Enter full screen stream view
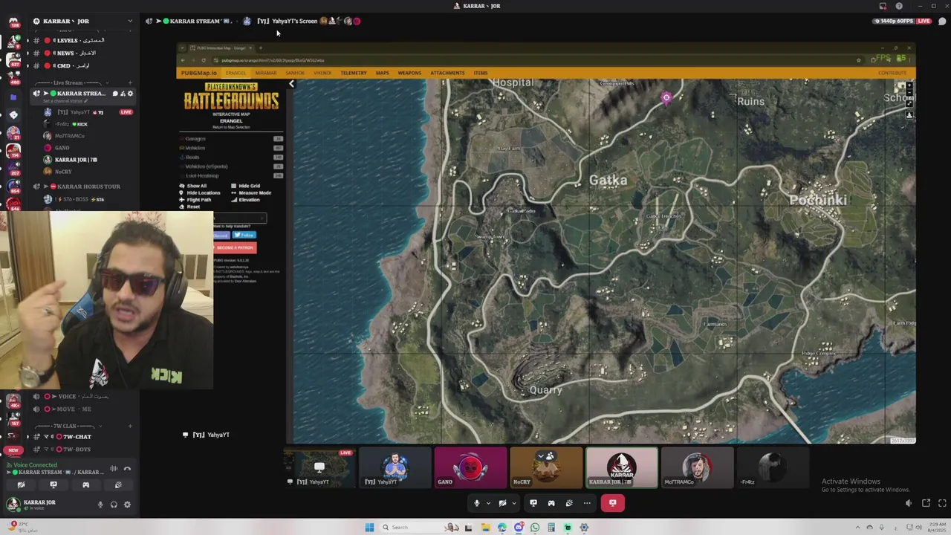The width and height of the screenshot is (951, 535). (942, 503)
